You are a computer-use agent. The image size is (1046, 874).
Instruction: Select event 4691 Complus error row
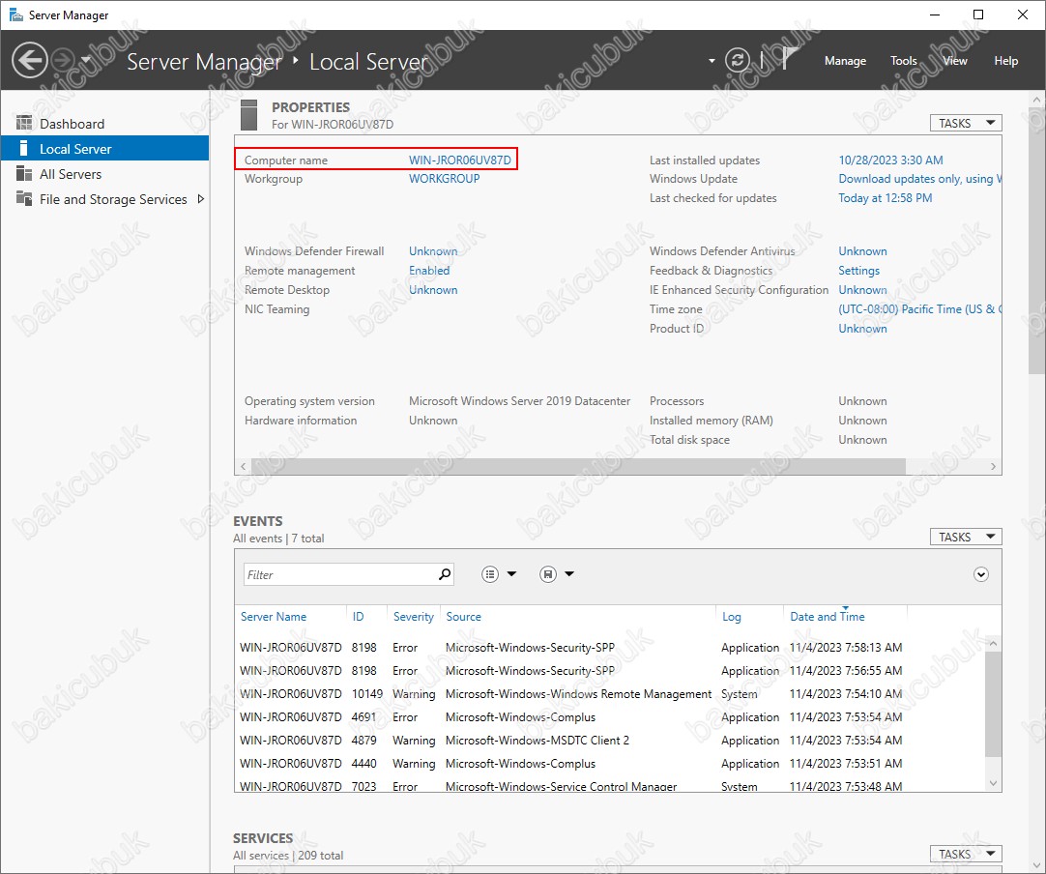point(610,717)
